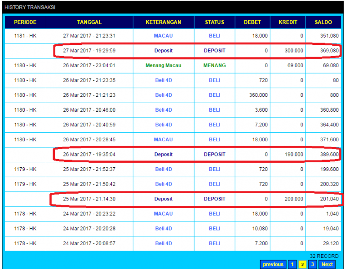
Task: Click the TANGGAL column header
Action: pos(89,22)
